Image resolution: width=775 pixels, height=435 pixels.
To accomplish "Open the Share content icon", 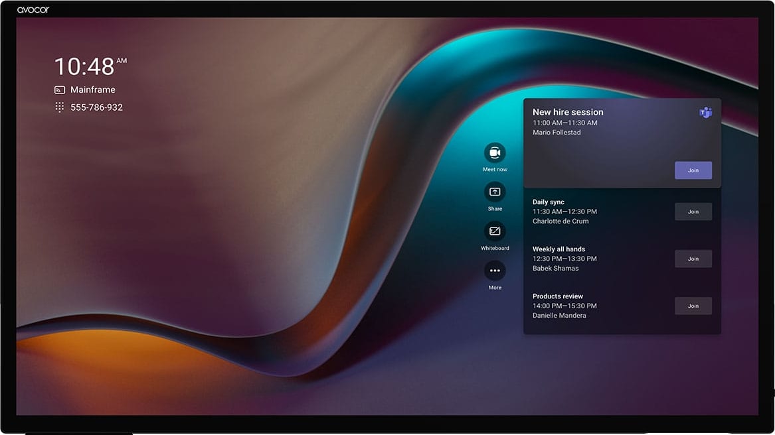I will 495,192.
